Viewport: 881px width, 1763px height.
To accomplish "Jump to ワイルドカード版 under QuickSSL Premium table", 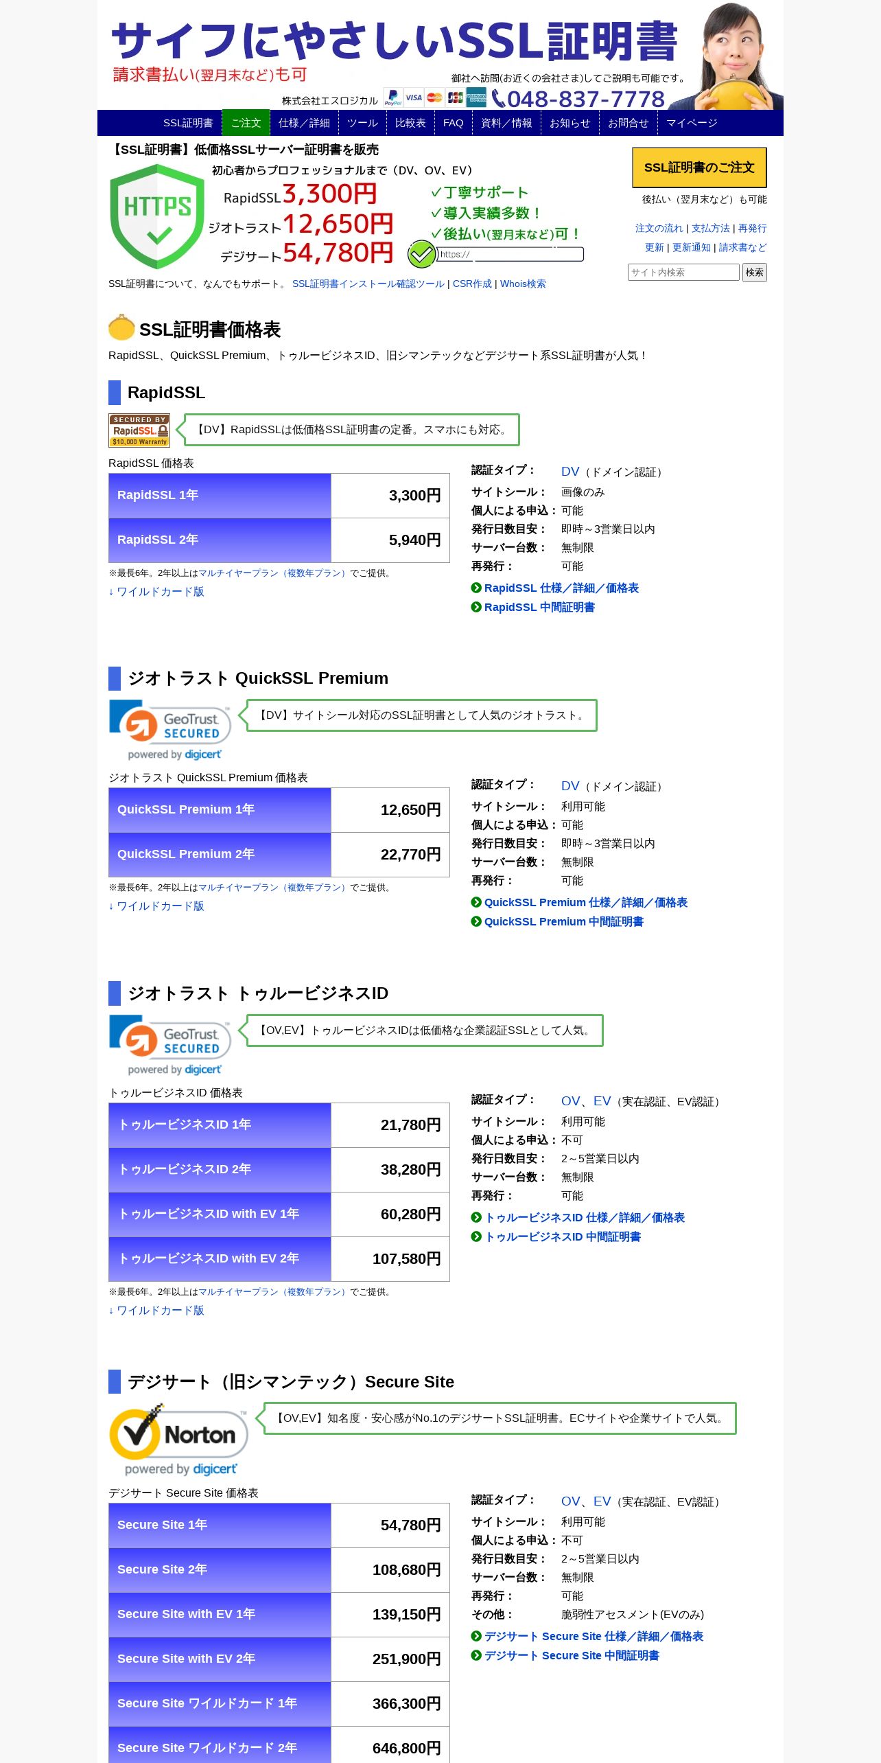I will click(156, 906).
